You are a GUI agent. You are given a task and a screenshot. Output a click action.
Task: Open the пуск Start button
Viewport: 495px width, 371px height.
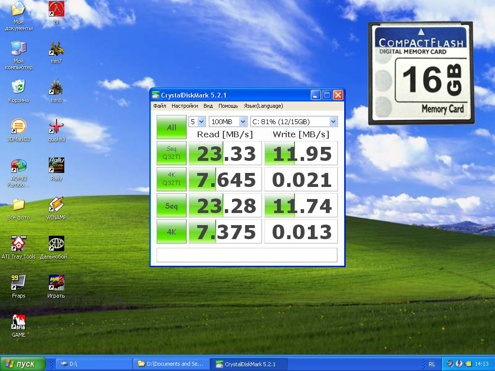[23, 364]
